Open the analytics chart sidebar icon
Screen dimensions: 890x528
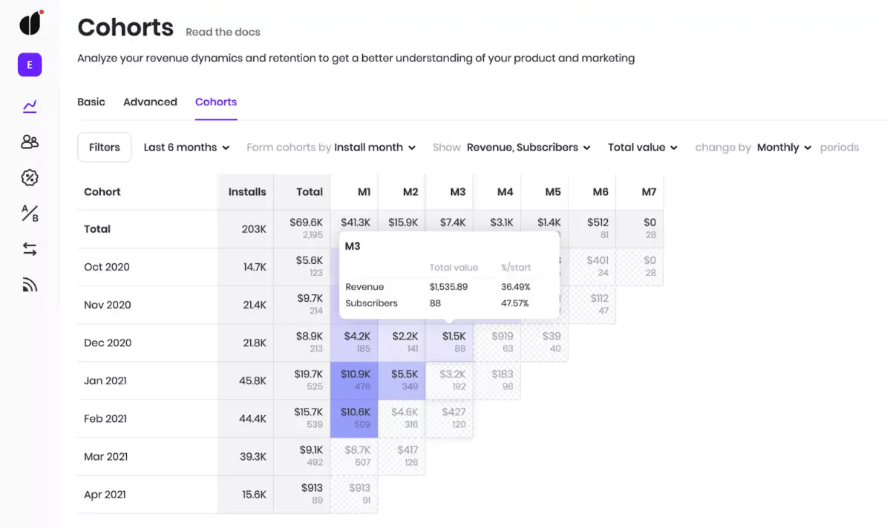30,106
